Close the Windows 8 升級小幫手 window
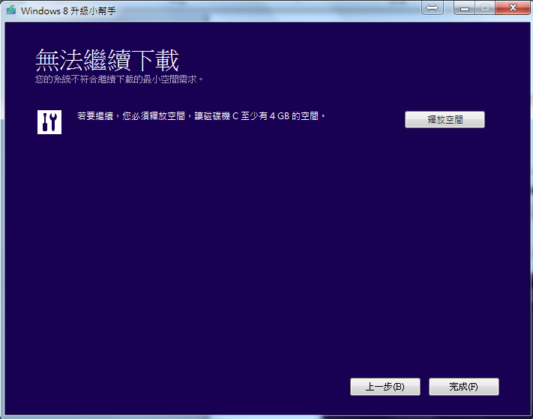 (513, 7)
